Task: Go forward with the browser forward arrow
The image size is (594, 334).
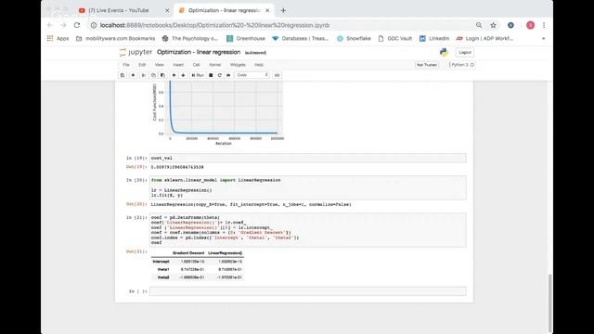Action: pyautogui.click(x=63, y=25)
